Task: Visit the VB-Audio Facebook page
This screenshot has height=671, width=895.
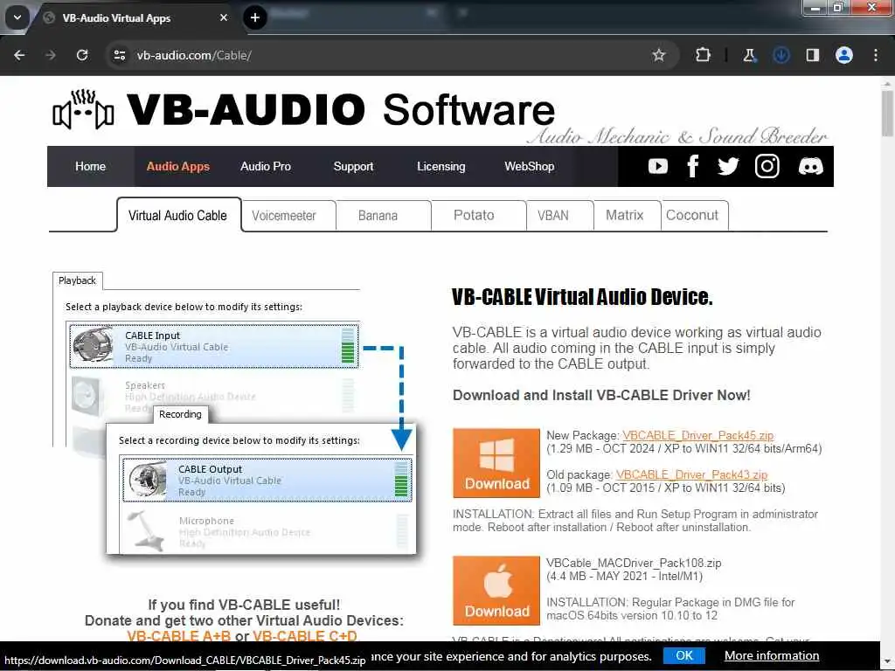Action: tap(693, 166)
